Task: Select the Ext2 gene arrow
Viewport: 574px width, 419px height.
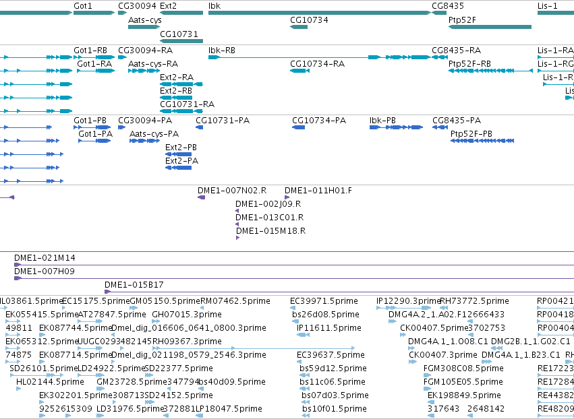Action: [181, 13]
